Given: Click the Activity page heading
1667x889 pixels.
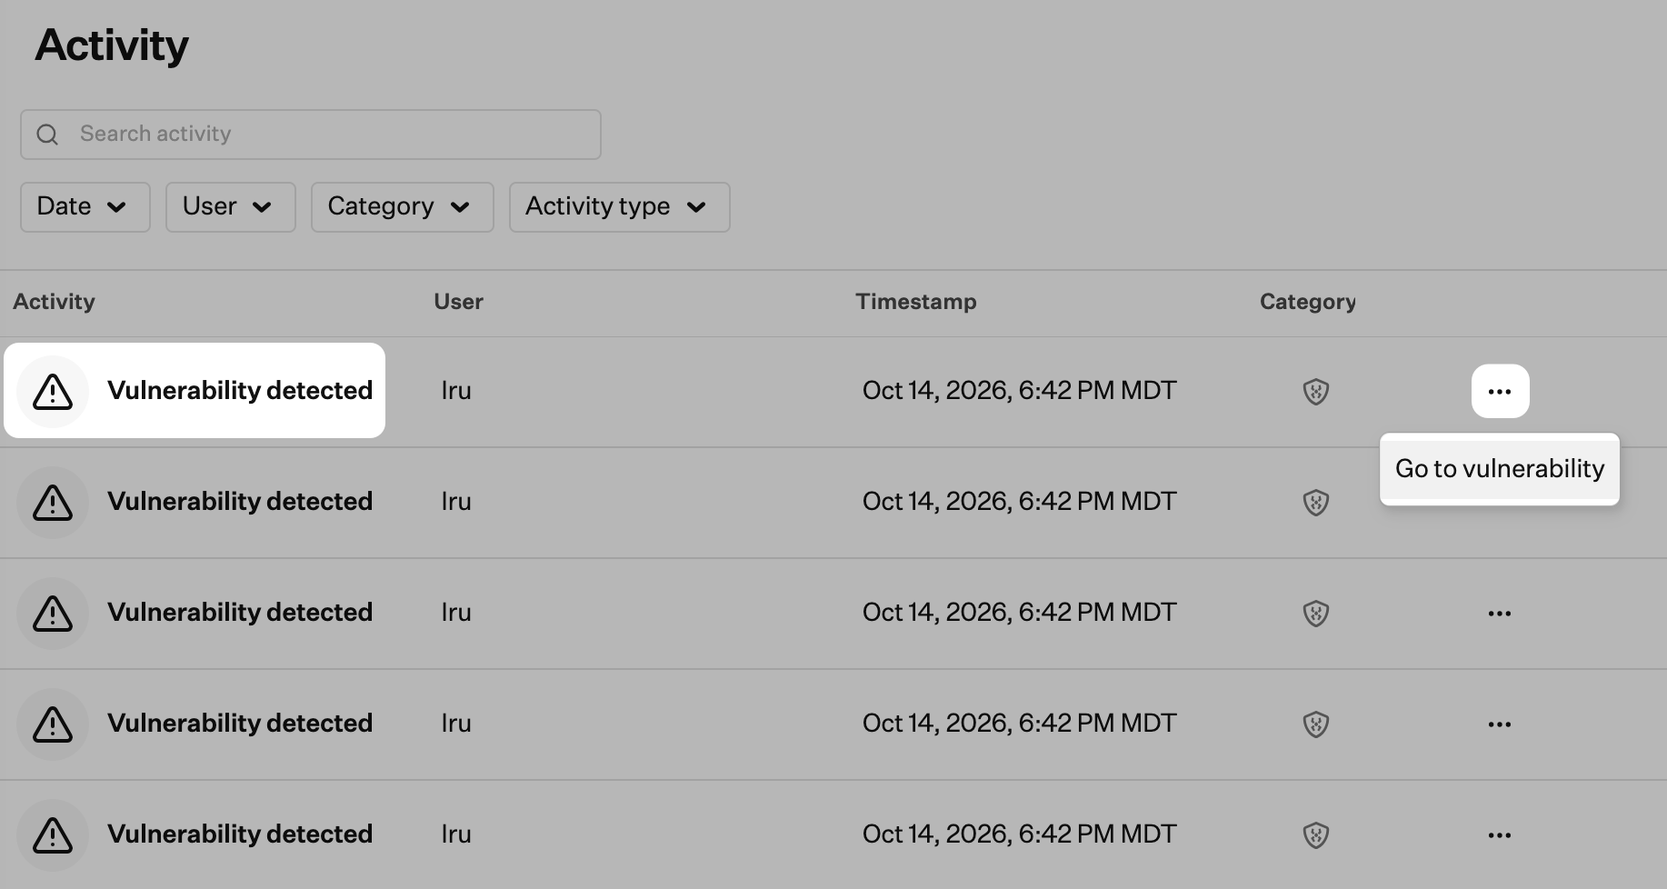Looking at the screenshot, I should point(112,45).
